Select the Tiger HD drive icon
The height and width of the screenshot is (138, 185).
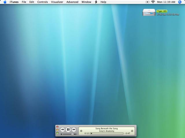(149, 12)
